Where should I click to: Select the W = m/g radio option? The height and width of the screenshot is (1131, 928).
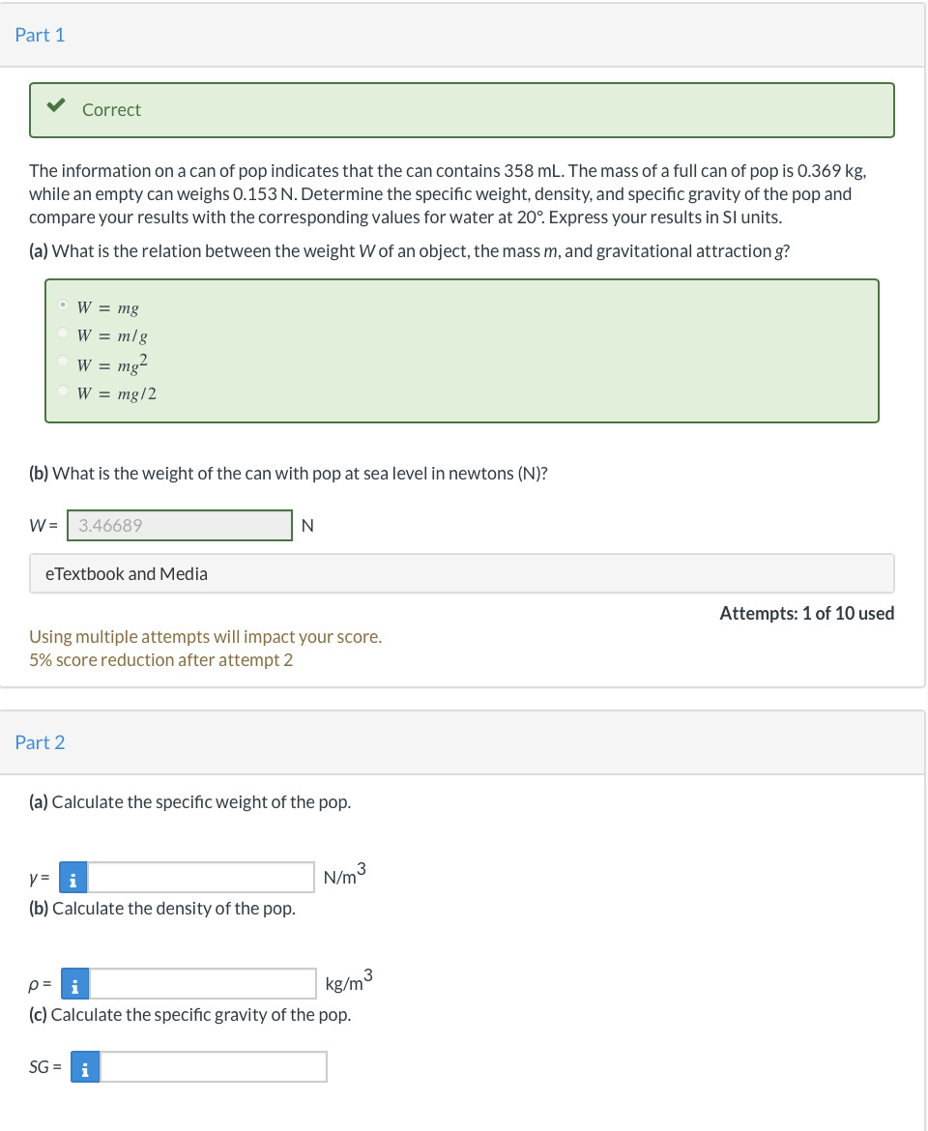[x=63, y=334]
